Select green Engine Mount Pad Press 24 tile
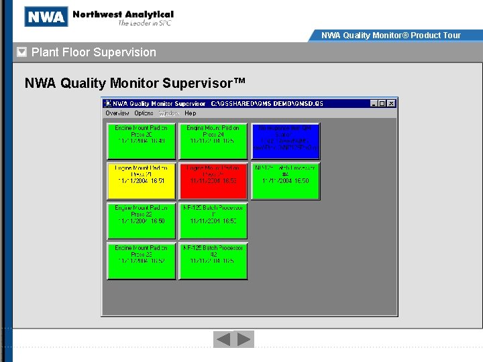 [x=213, y=141]
